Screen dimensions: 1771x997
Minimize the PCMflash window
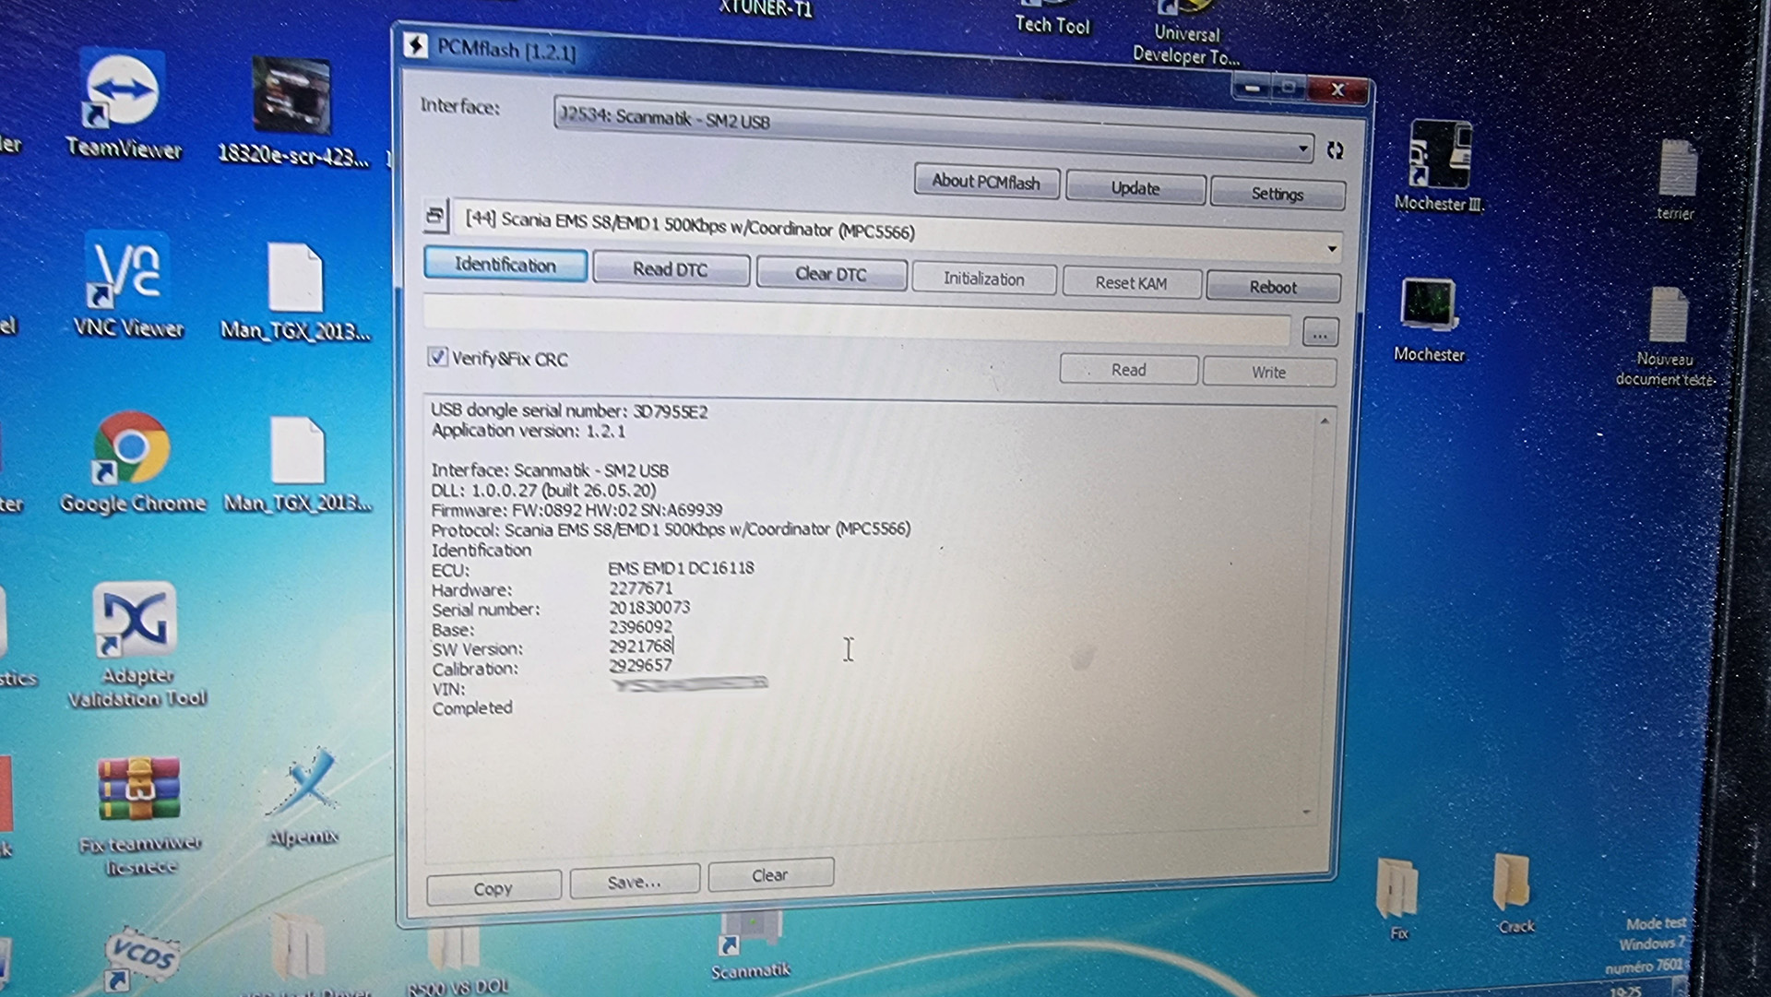tap(1252, 88)
